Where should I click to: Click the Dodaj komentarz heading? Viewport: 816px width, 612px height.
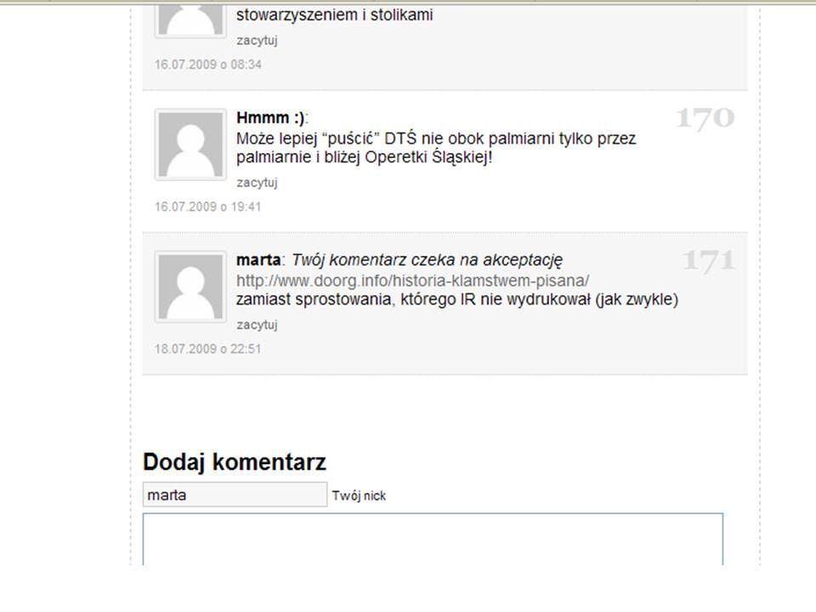pyautogui.click(x=235, y=462)
